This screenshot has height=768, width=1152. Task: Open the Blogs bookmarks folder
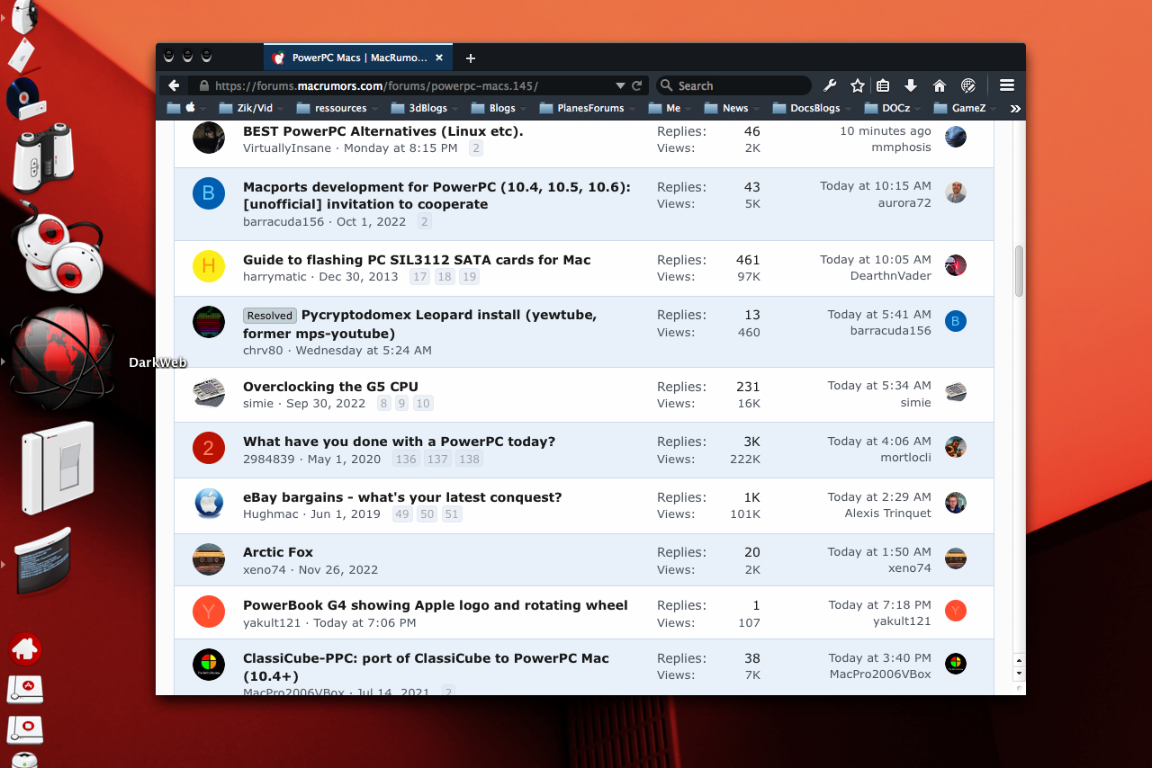click(x=499, y=108)
